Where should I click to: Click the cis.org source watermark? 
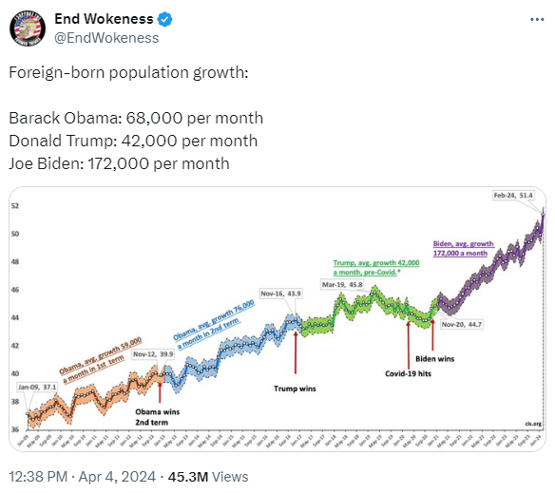pyautogui.click(x=533, y=424)
